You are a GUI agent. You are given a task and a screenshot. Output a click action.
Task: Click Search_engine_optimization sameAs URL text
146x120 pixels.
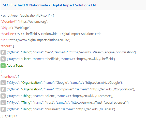pos(102,52)
